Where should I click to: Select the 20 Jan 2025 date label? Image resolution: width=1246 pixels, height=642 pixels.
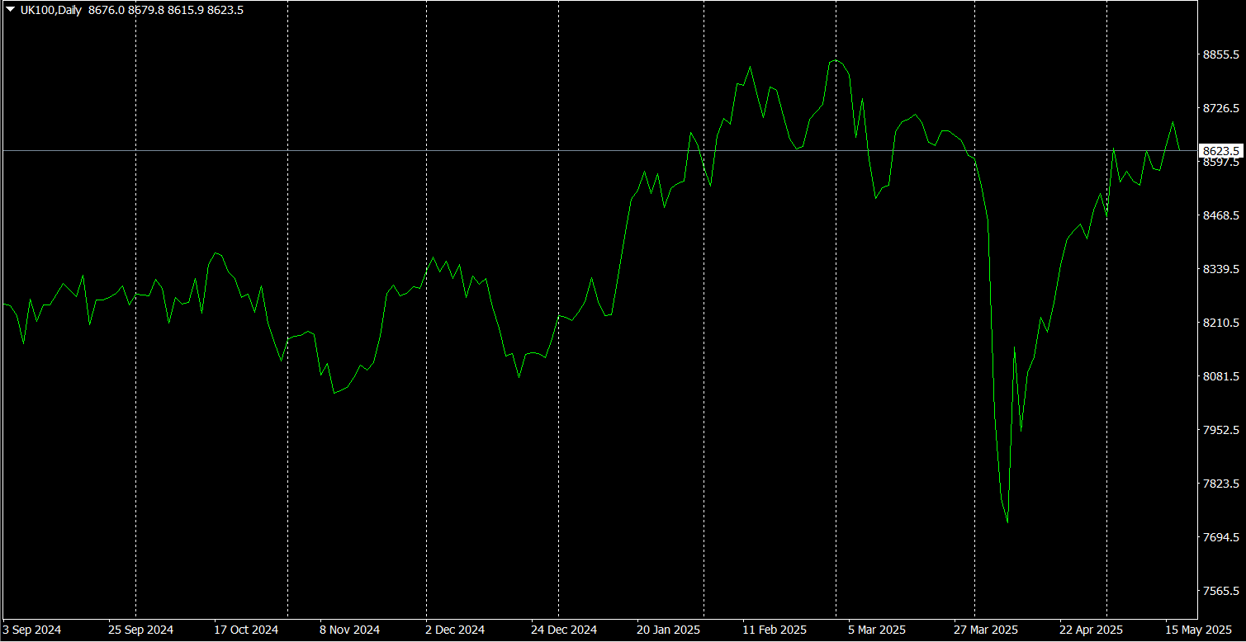(x=668, y=630)
